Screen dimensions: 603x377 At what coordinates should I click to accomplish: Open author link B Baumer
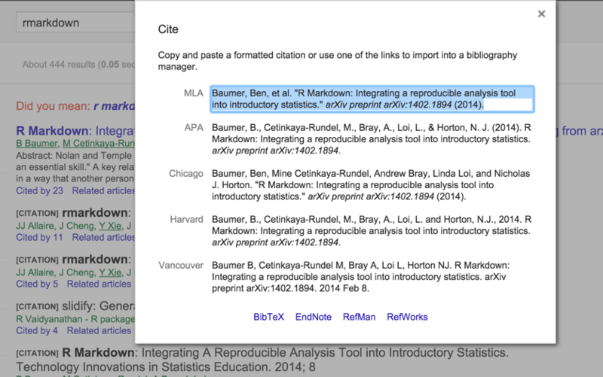coord(37,144)
